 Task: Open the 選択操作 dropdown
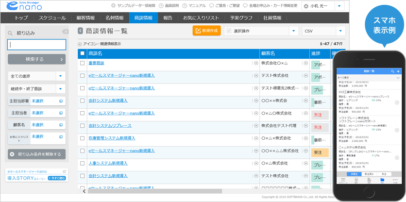click(261, 31)
